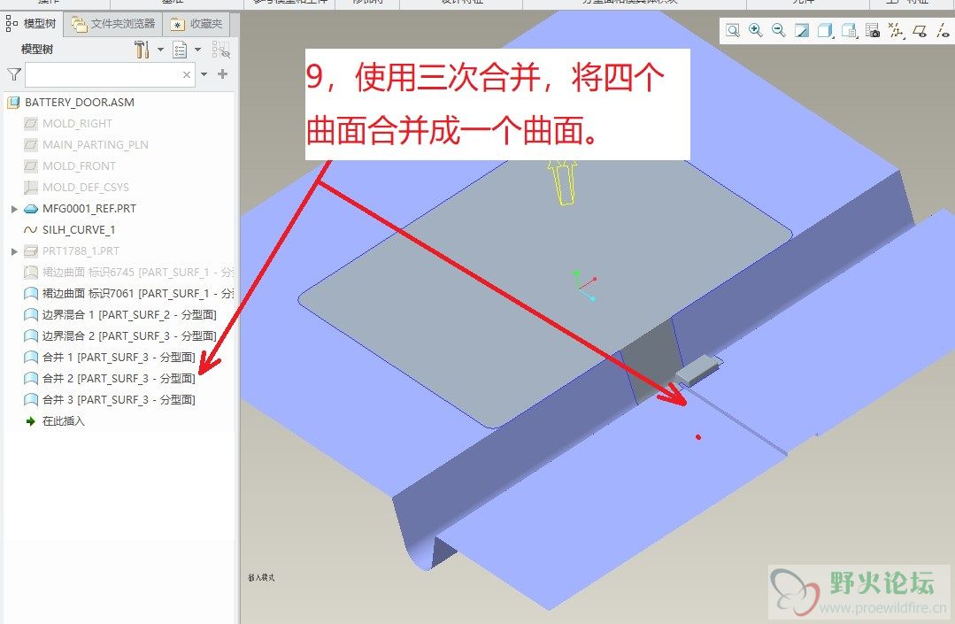This screenshot has height=624, width=955.
Task: Click the 插入模式 status label
Action: pyautogui.click(x=261, y=577)
